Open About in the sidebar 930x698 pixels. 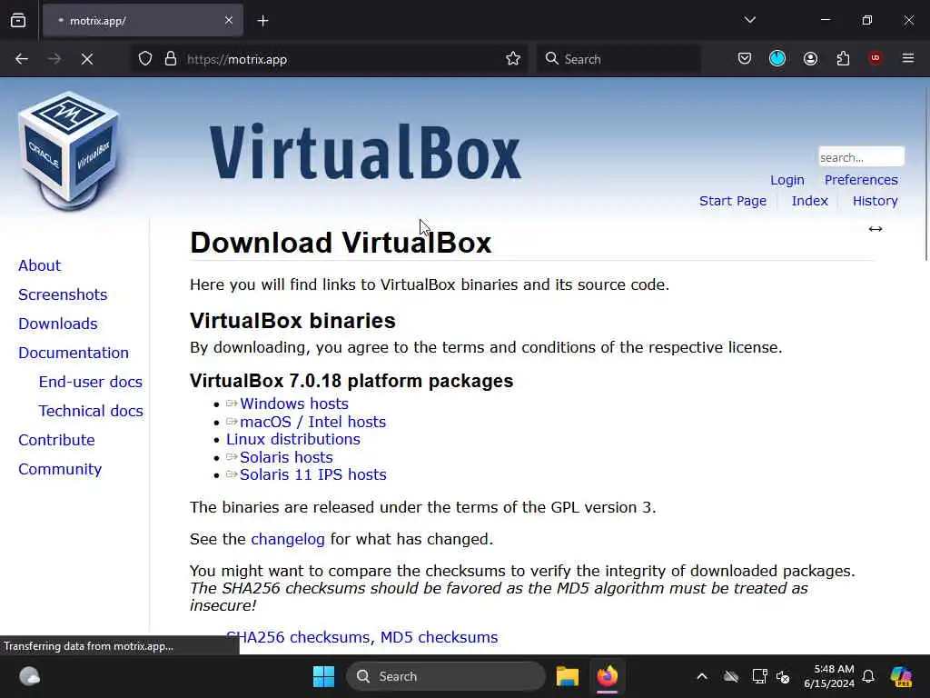[x=40, y=265]
